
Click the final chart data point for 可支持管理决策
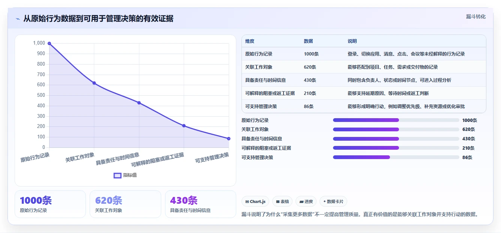click(x=229, y=138)
